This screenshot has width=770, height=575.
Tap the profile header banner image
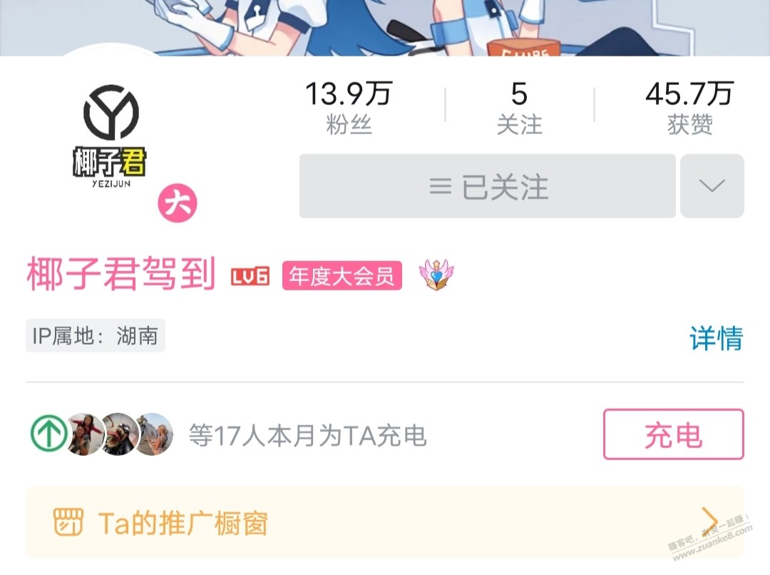(x=385, y=28)
